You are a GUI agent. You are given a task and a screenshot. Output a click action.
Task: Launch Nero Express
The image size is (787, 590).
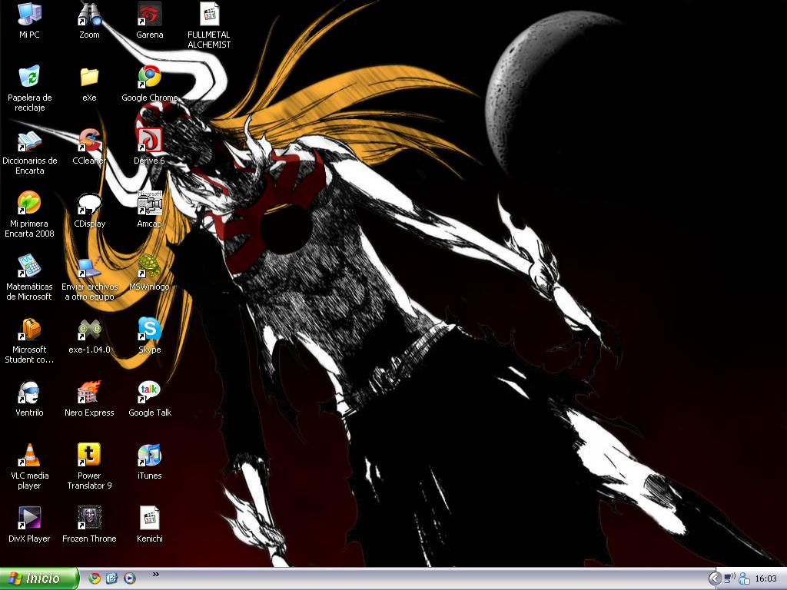pos(89,392)
